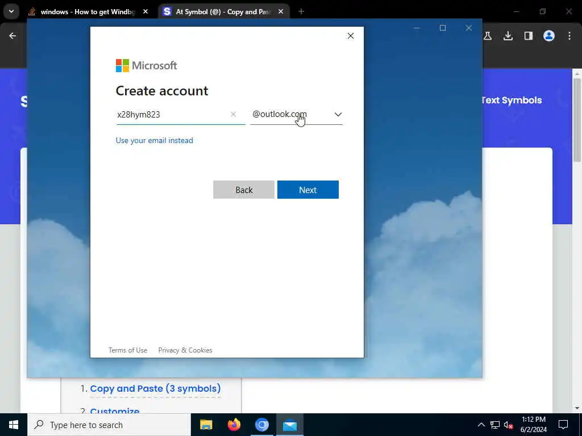Click the Back button in Create account dialog

pos(243,190)
